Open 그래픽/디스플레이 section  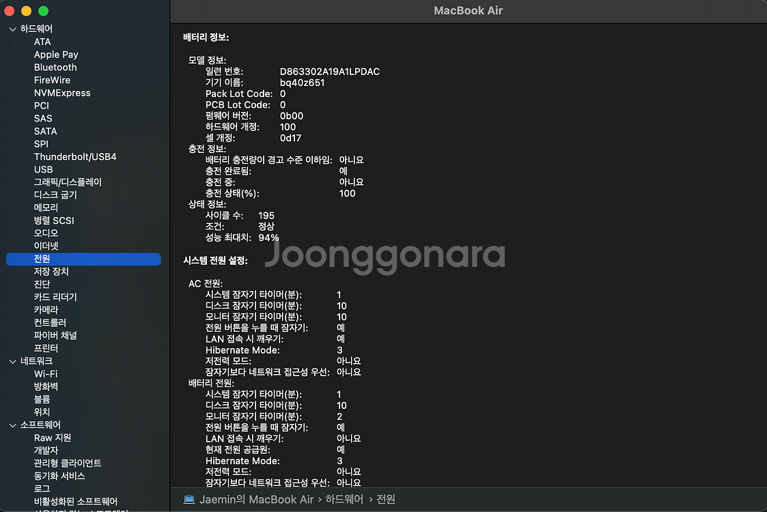[68, 182]
